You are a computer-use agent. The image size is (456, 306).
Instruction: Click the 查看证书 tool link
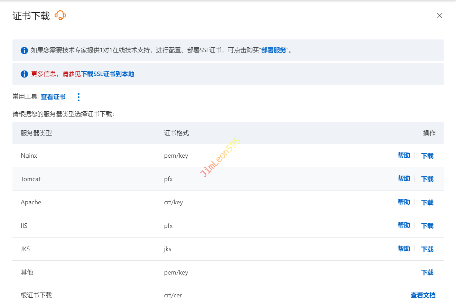click(53, 97)
